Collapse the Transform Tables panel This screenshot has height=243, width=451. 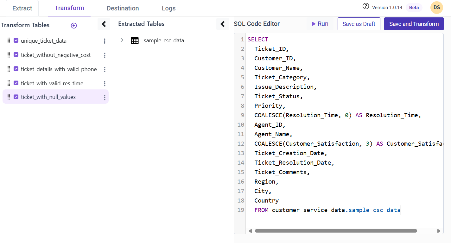pyautogui.click(x=104, y=24)
